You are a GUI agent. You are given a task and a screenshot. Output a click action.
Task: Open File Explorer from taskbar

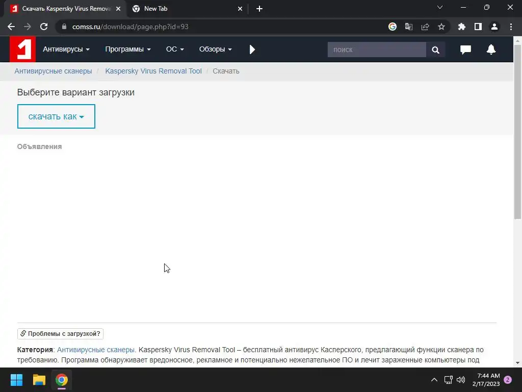(39, 380)
